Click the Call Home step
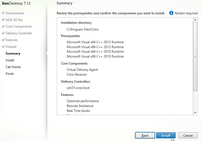The image size is (201, 141). [x=13, y=67]
